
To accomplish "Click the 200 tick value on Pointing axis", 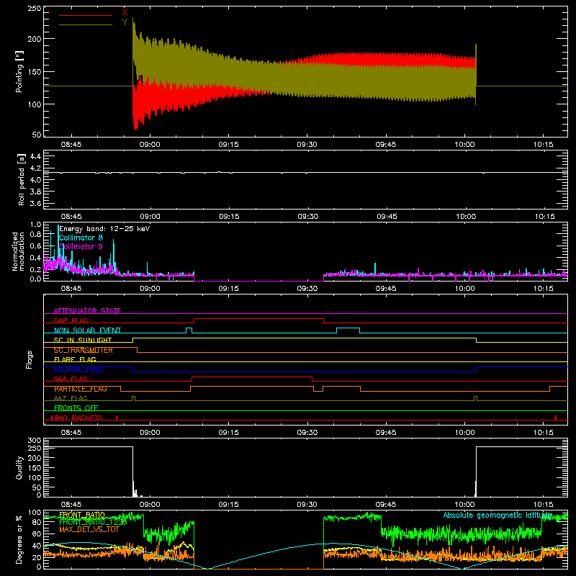I will [35, 39].
